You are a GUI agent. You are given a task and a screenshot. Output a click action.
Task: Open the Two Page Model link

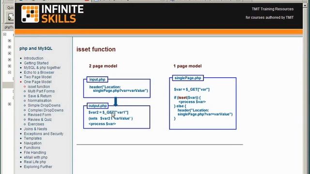(38, 77)
